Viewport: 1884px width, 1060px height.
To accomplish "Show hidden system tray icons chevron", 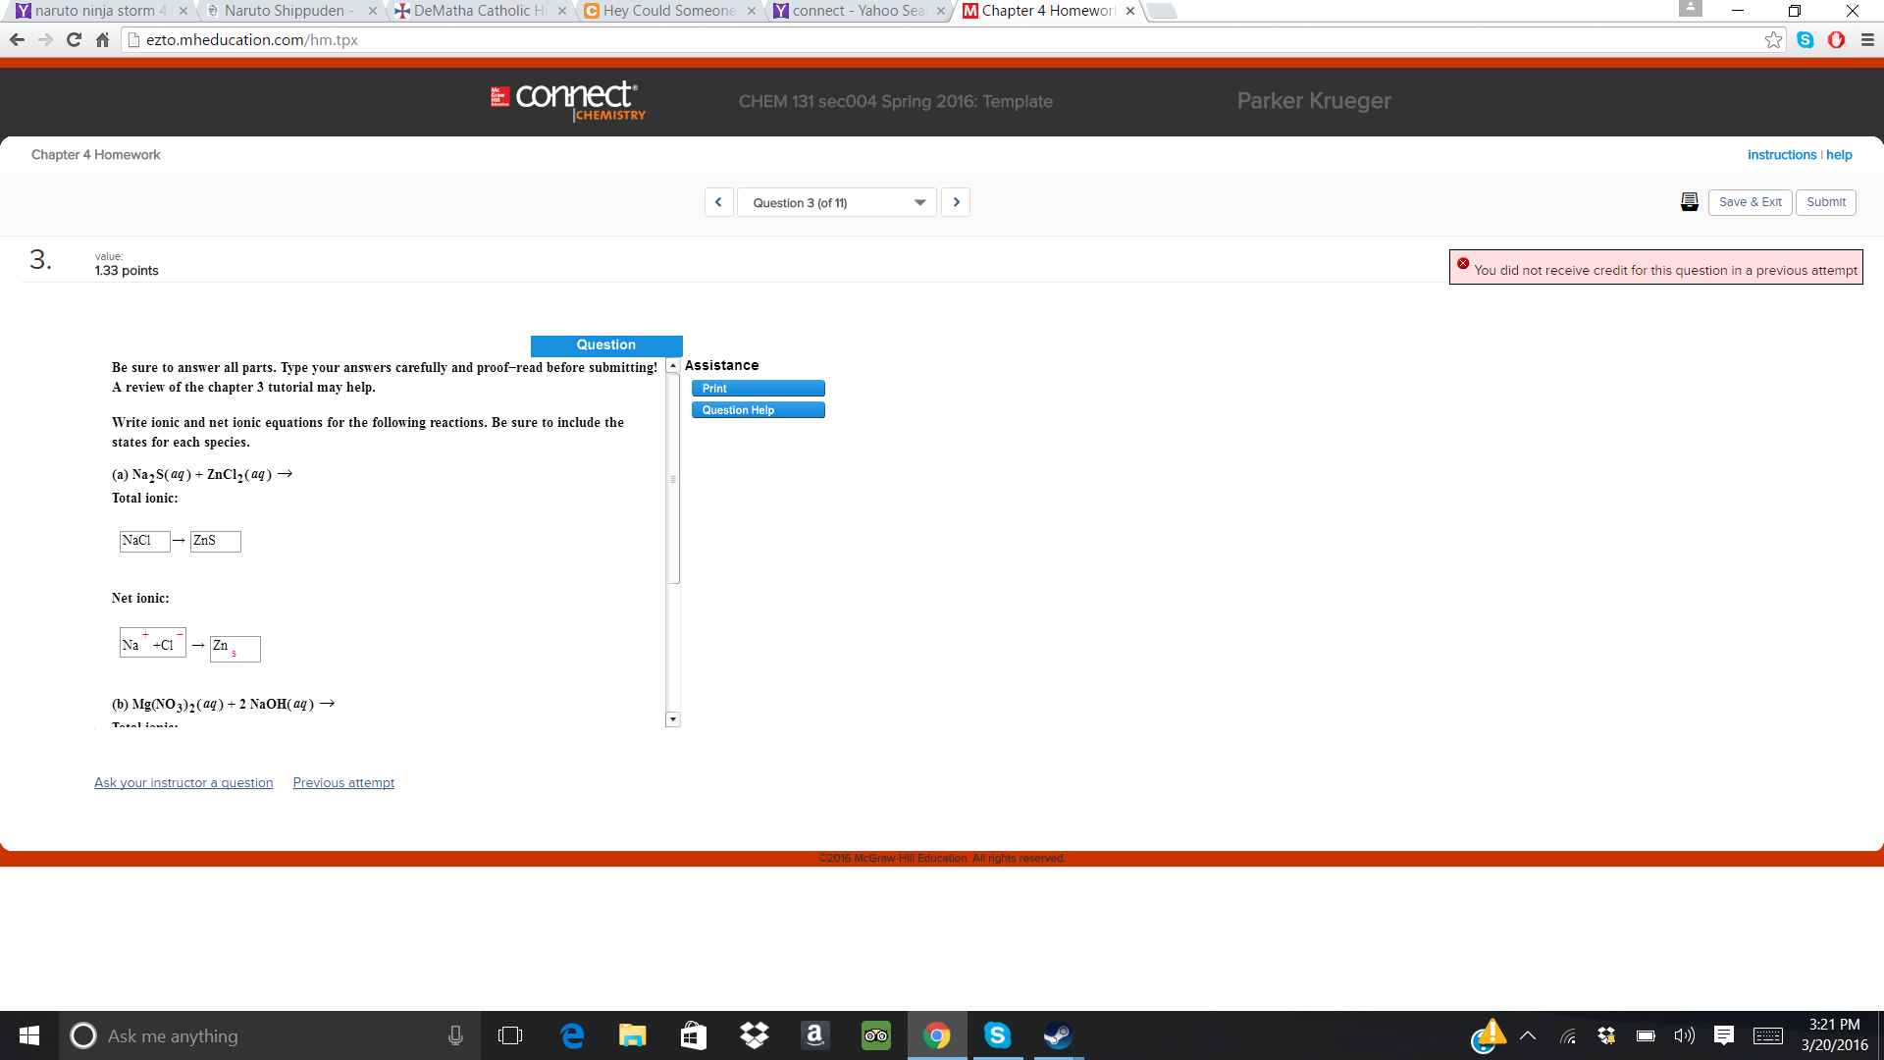I will 1528,1035.
